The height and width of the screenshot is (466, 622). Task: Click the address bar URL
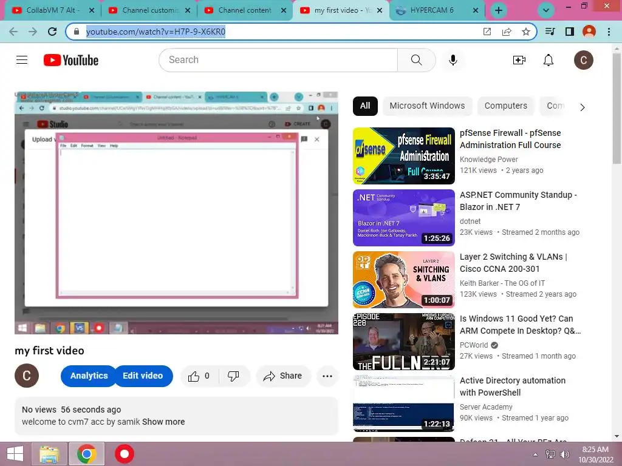(x=156, y=32)
